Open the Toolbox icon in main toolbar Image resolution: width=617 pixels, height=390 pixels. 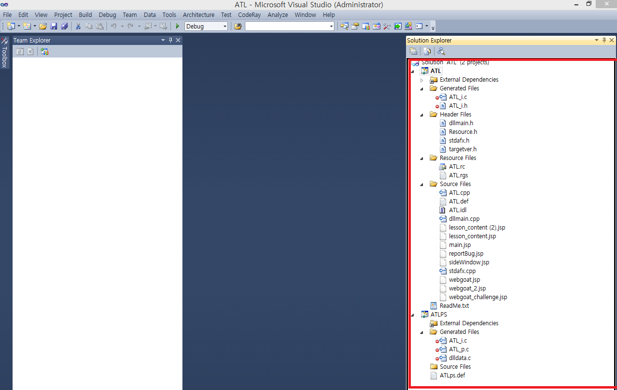387,26
